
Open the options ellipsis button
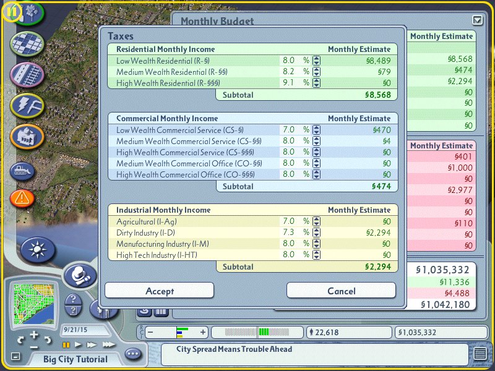[x=132, y=354]
